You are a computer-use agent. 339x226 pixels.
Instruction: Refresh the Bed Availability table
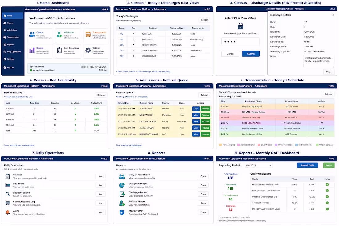pos(101,95)
